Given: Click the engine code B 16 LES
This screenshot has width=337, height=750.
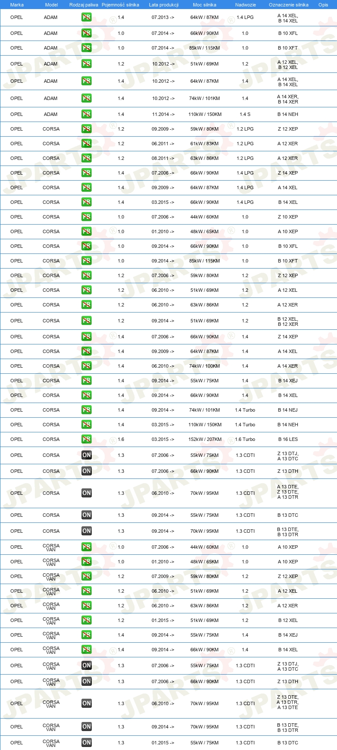Looking at the screenshot, I should tap(288, 439).
